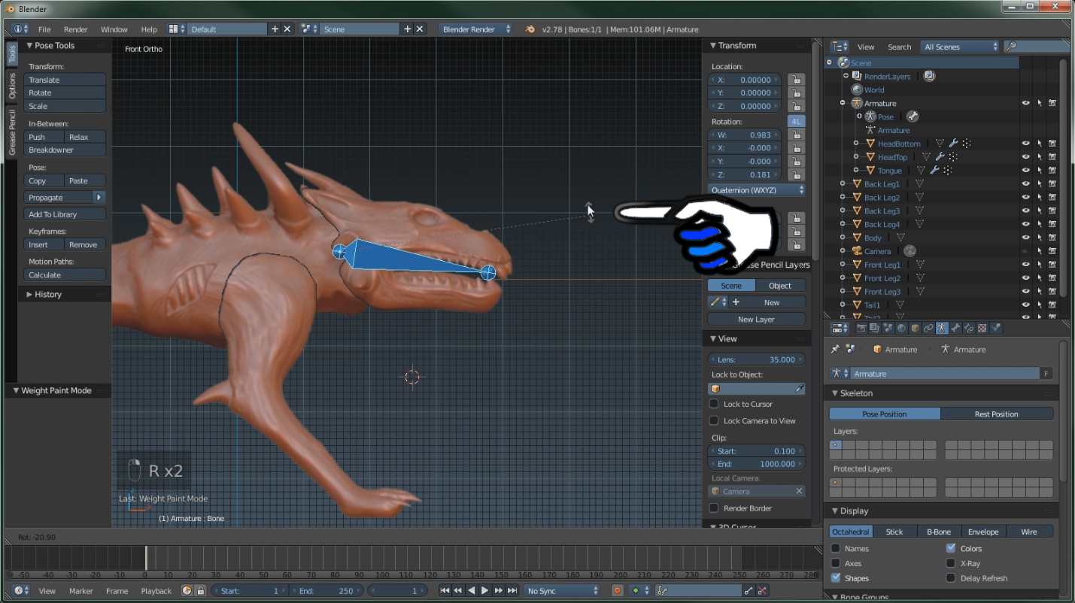Viewport: 1075px width, 603px height.
Task: Play the animation in reverse
Action: pyautogui.click(x=472, y=591)
